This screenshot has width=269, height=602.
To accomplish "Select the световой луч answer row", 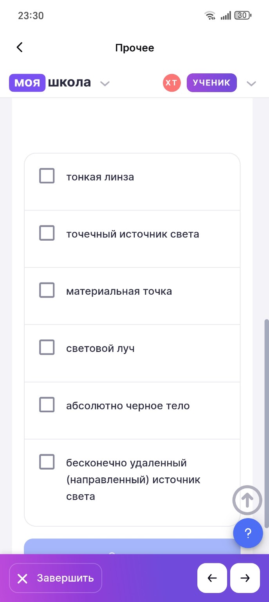I will click(x=47, y=347).
